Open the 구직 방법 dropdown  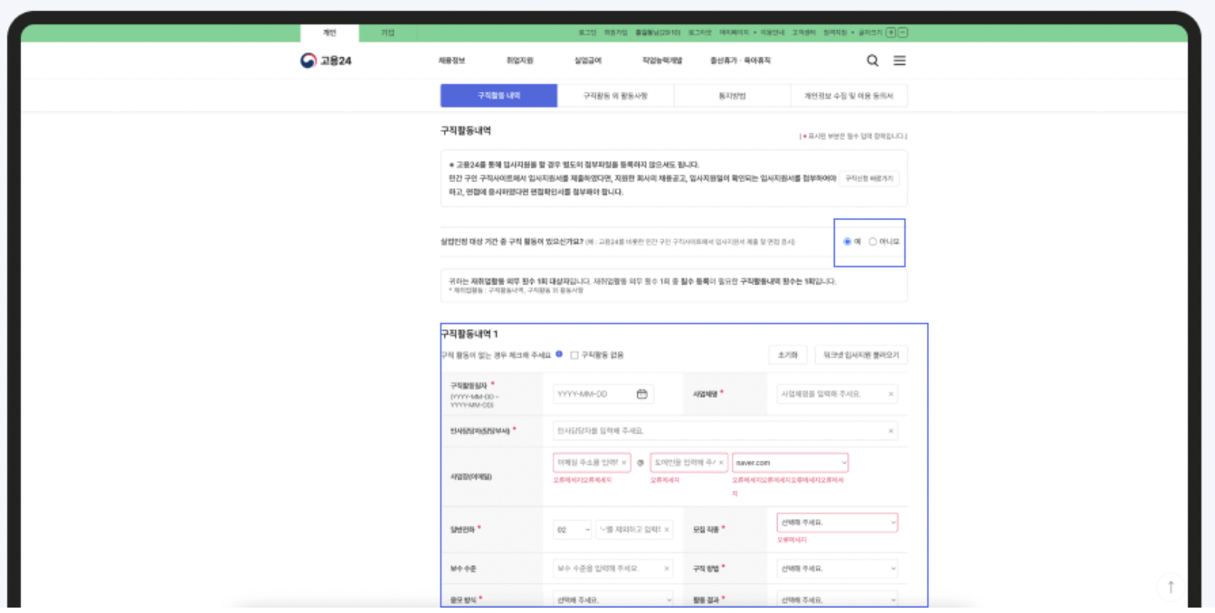tap(837, 569)
